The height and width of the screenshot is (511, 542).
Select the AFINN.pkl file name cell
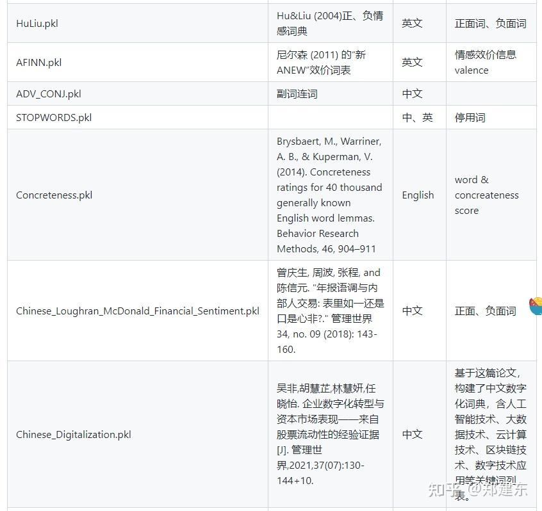point(37,62)
